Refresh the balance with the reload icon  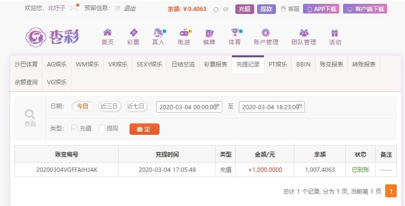click(x=216, y=10)
